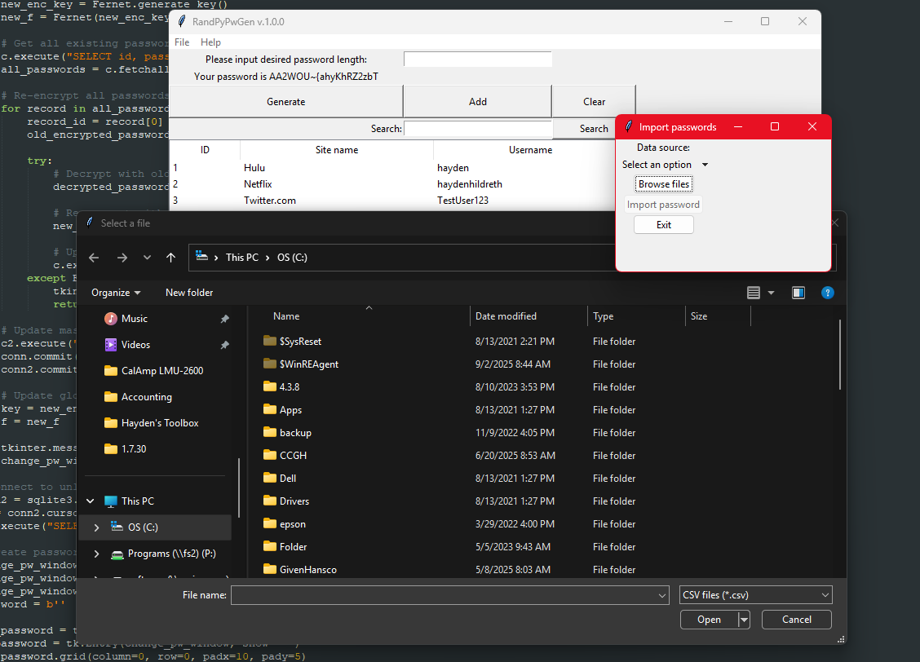Open 1.7.30 folder in sidebar
Image resolution: width=920 pixels, height=662 pixels.
tap(134, 449)
